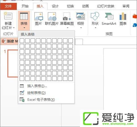Viewport: 137px width, 127px height.
Task: Click the 形状 shapes icon
Action: pos(95,16)
